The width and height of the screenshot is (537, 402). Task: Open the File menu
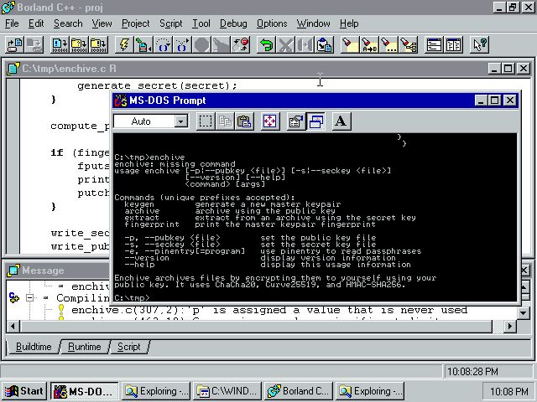[x=12, y=23]
